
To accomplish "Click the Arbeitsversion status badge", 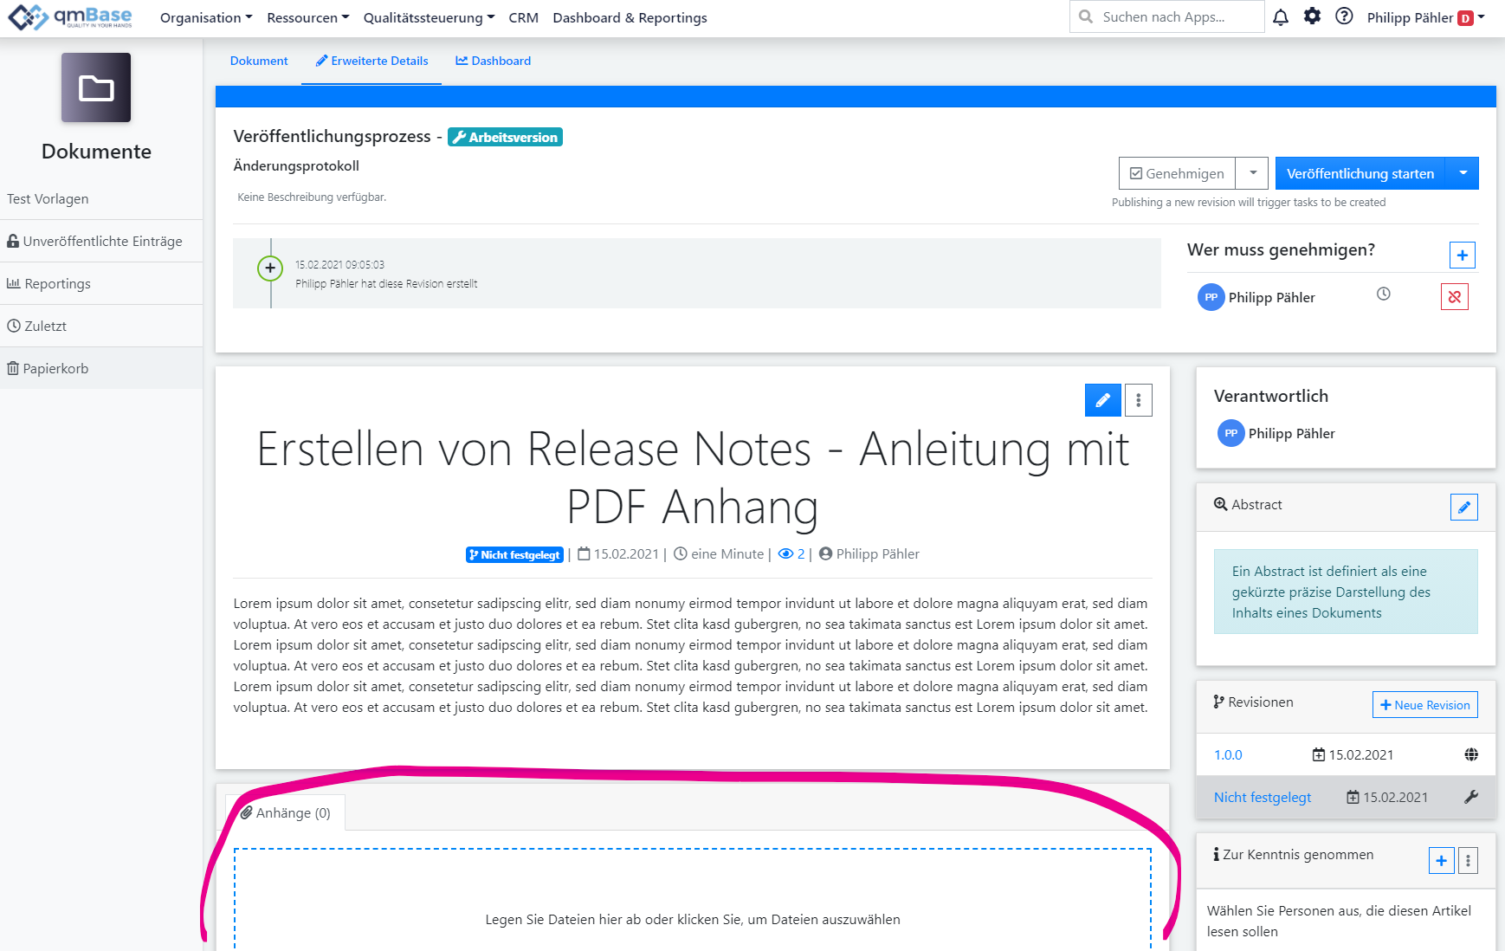I will (x=505, y=137).
